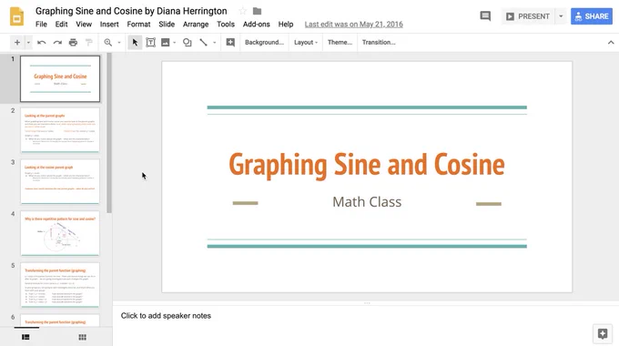This screenshot has height=346, width=619.
Task: Select the line tool
Action: pyautogui.click(x=203, y=42)
